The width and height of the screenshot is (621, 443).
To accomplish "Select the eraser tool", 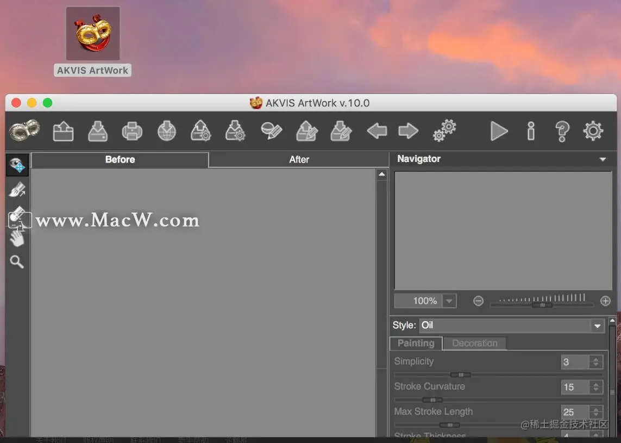I will (x=17, y=214).
